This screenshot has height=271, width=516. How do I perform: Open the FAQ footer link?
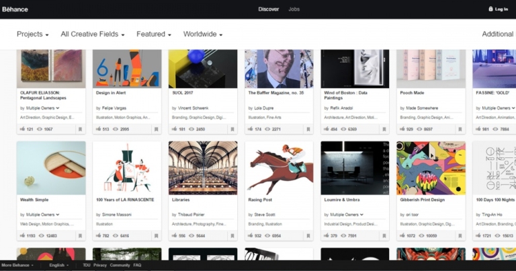coord(137,265)
